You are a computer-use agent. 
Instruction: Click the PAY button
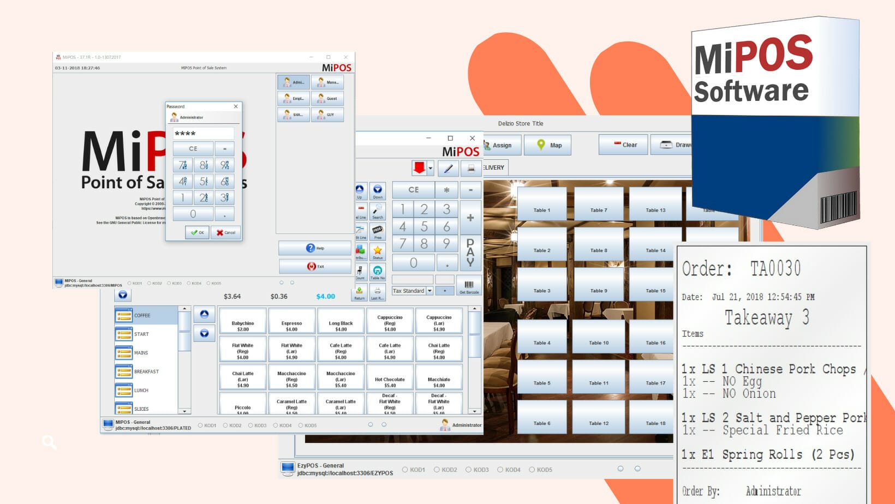pyautogui.click(x=470, y=253)
